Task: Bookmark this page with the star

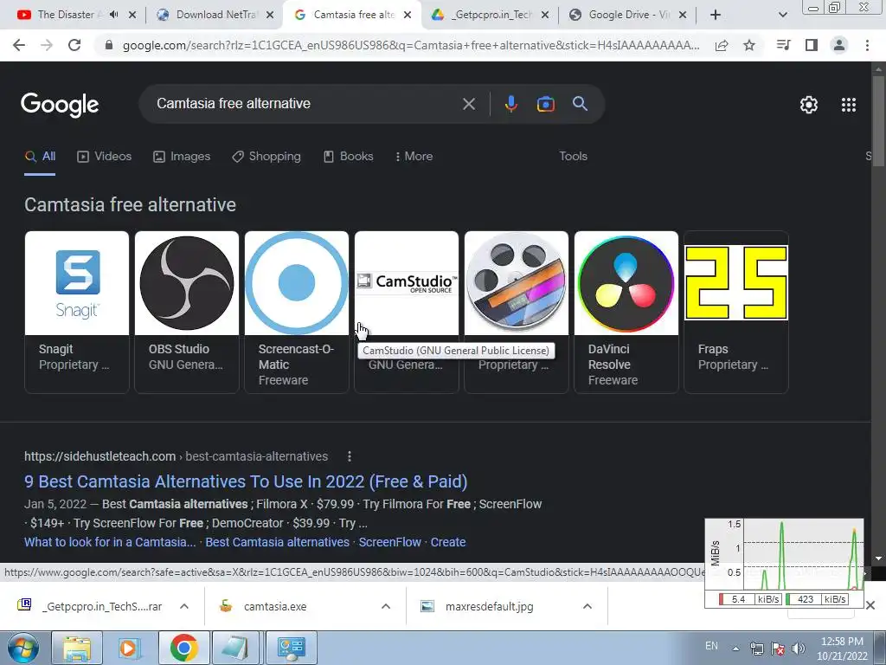Action: (x=749, y=45)
